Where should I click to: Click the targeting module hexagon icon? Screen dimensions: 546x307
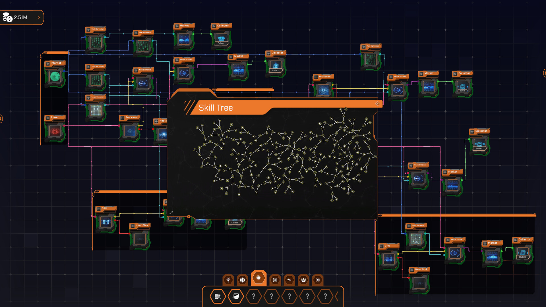(x=275, y=279)
